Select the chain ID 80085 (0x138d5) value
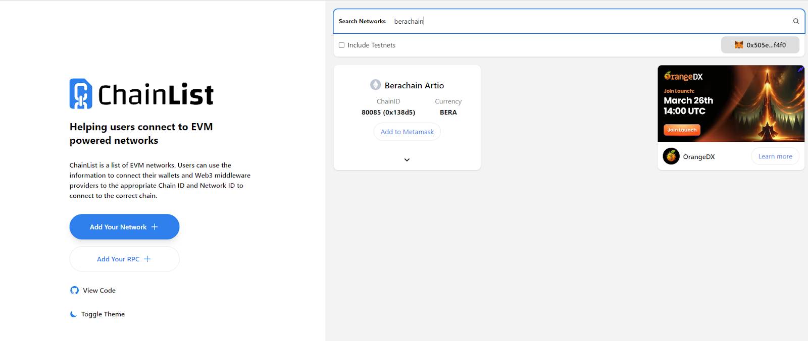Image resolution: width=808 pixels, height=341 pixels. click(388, 112)
